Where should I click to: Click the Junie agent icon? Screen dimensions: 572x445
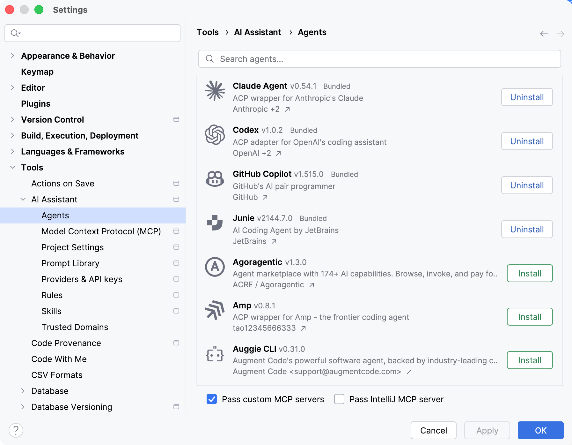pos(215,223)
